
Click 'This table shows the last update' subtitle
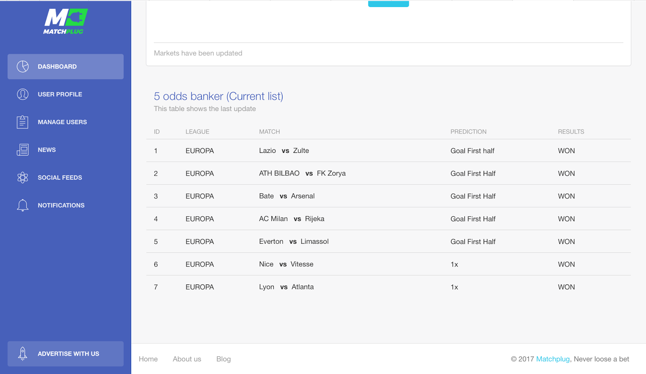point(205,109)
